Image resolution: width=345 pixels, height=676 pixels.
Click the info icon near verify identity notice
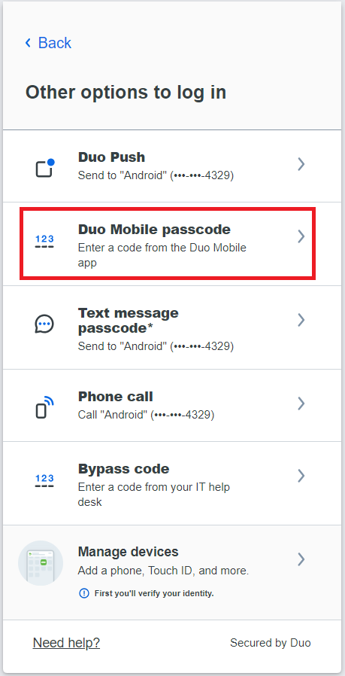point(84,594)
